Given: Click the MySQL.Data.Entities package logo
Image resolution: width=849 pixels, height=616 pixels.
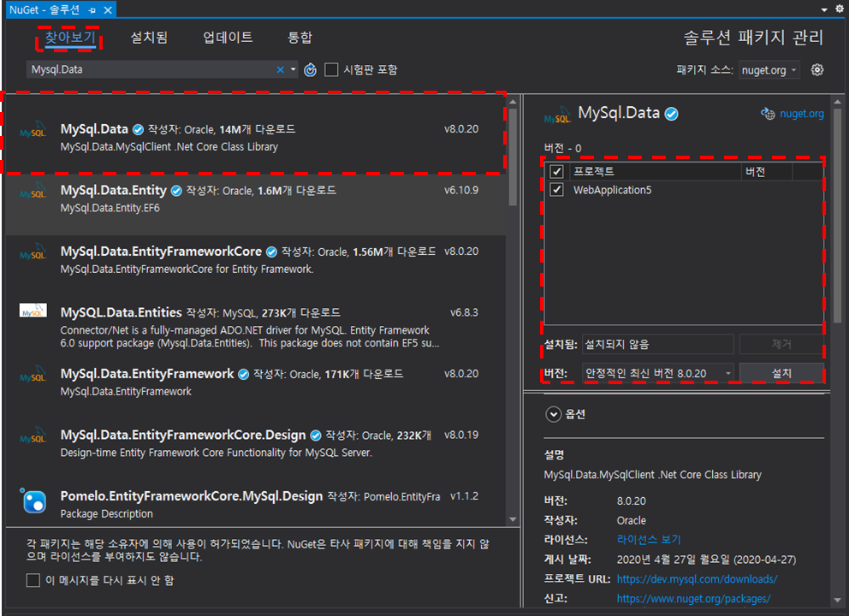Looking at the screenshot, I should pos(33,311).
